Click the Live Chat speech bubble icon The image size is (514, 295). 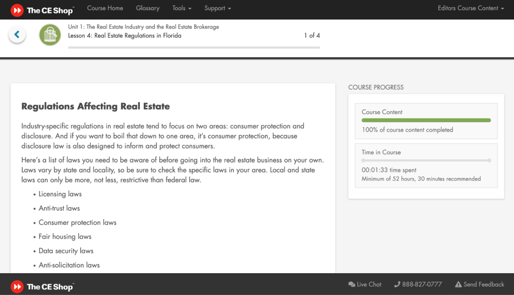coord(352,284)
